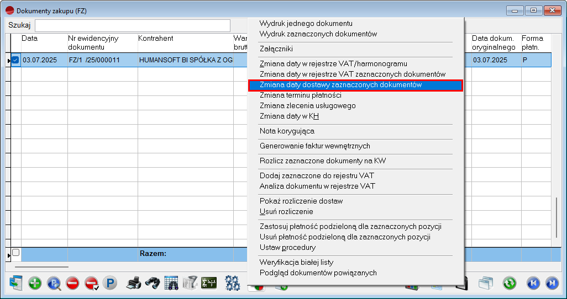
Task: Open Nota korygująca menu entry
Action: (x=287, y=131)
